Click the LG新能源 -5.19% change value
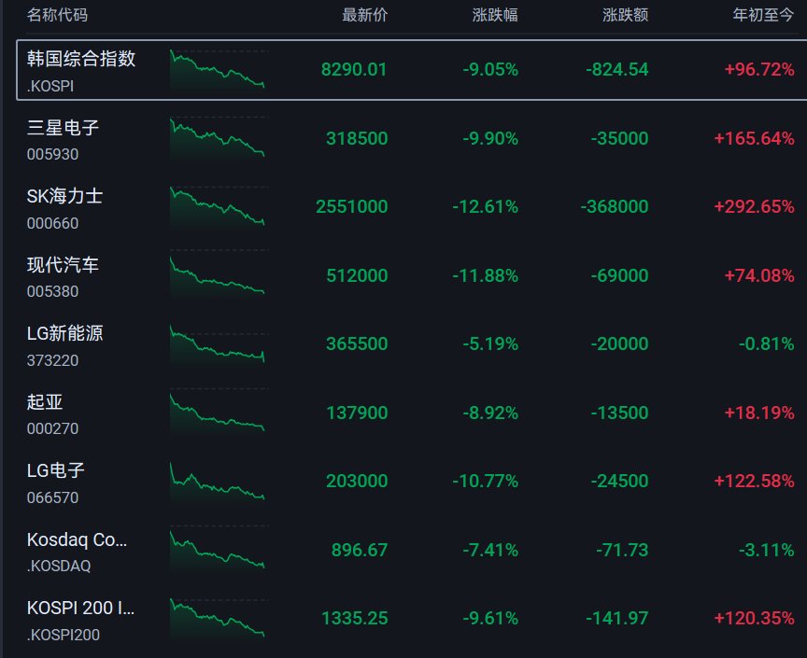This screenshot has width=807, height=658. [x=490, y=343]
